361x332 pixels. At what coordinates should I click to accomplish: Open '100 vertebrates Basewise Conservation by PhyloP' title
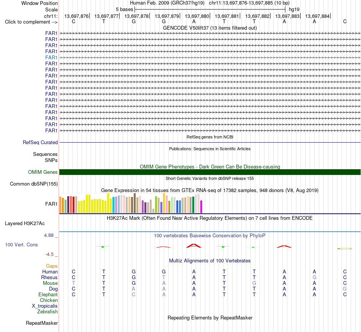(210, 236)
